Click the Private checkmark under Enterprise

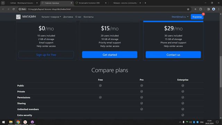(x=183, y=91)
